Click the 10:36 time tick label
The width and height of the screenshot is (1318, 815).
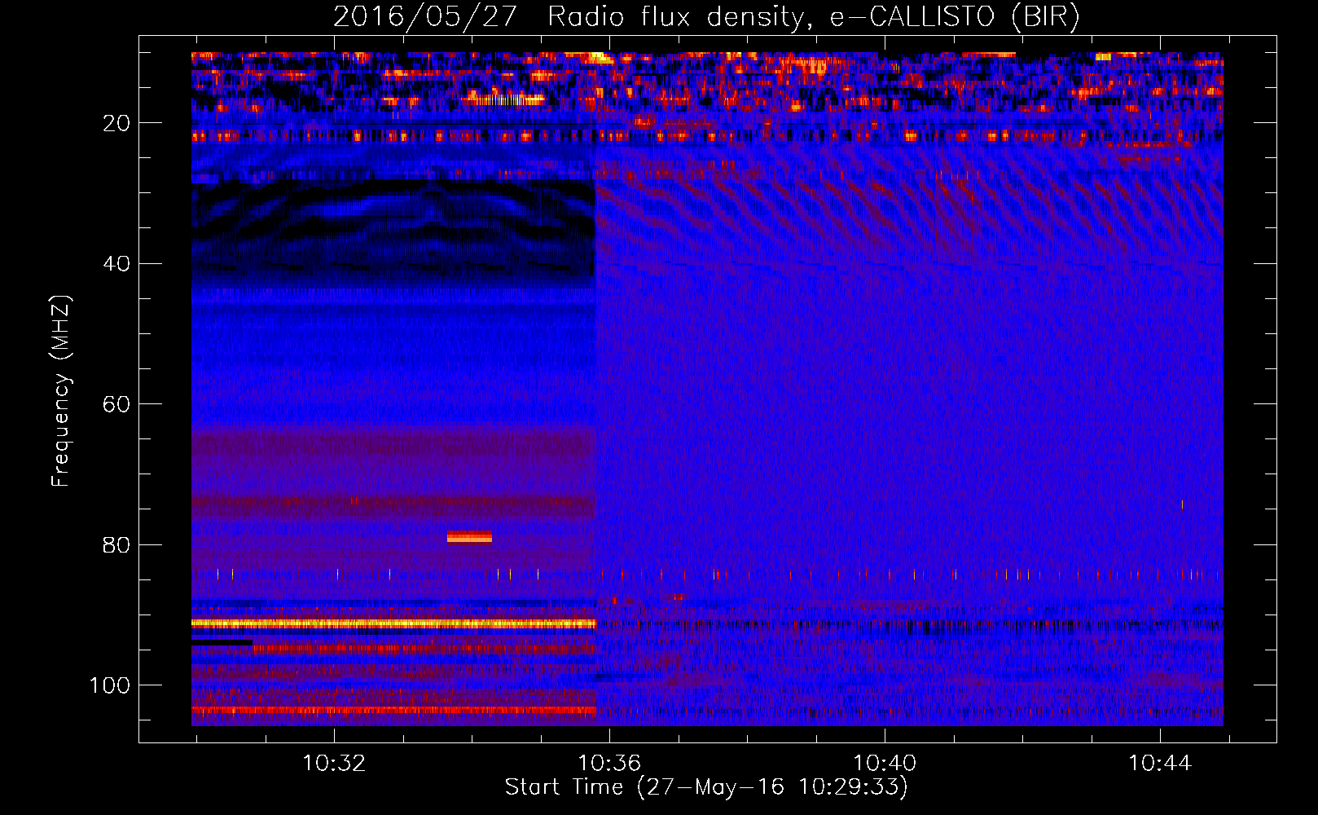tap(609, 764)
